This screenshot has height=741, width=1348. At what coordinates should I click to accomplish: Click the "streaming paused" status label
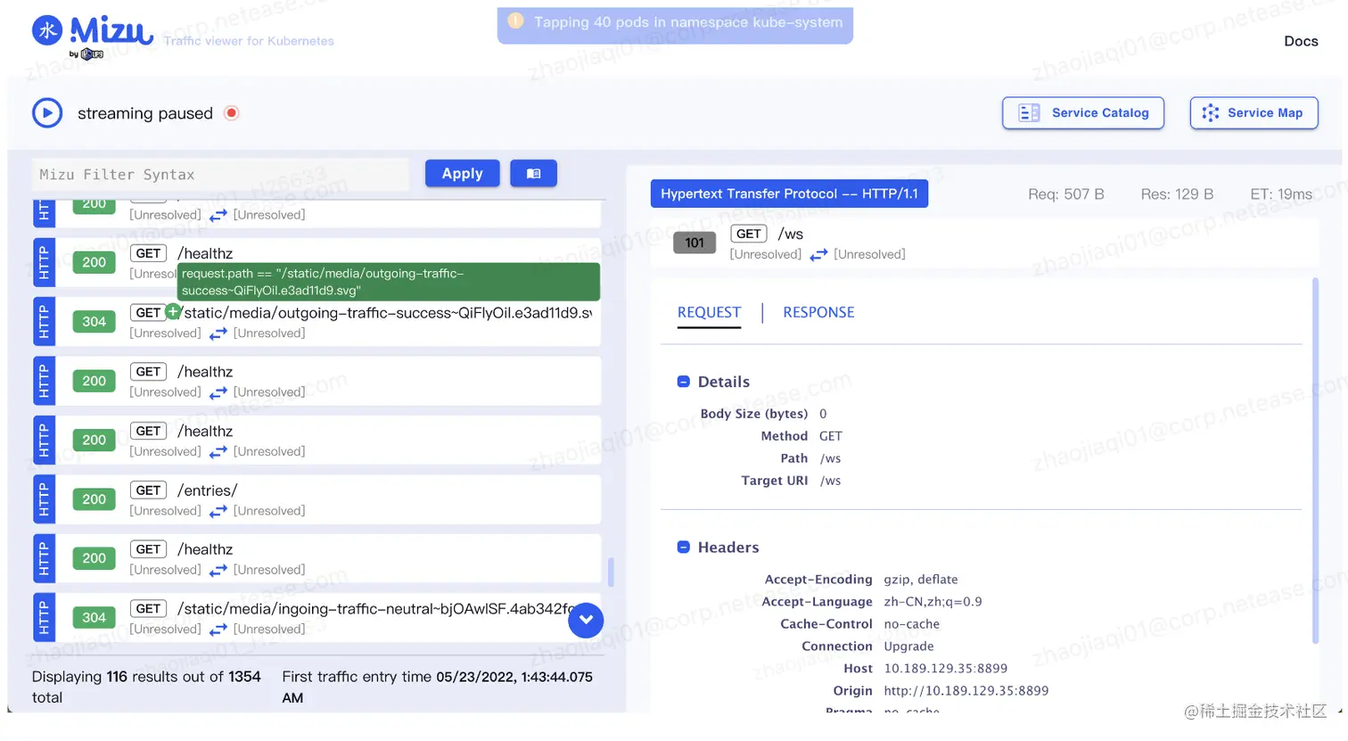pyautogui.click(x=145, y=113)
